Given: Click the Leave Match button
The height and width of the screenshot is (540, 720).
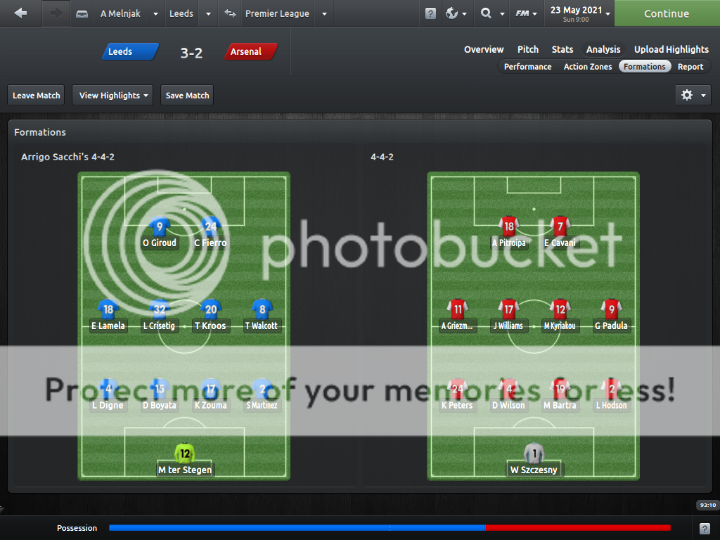Looking at the screenshot, I should pyautogui.click(x=37, y=95).
